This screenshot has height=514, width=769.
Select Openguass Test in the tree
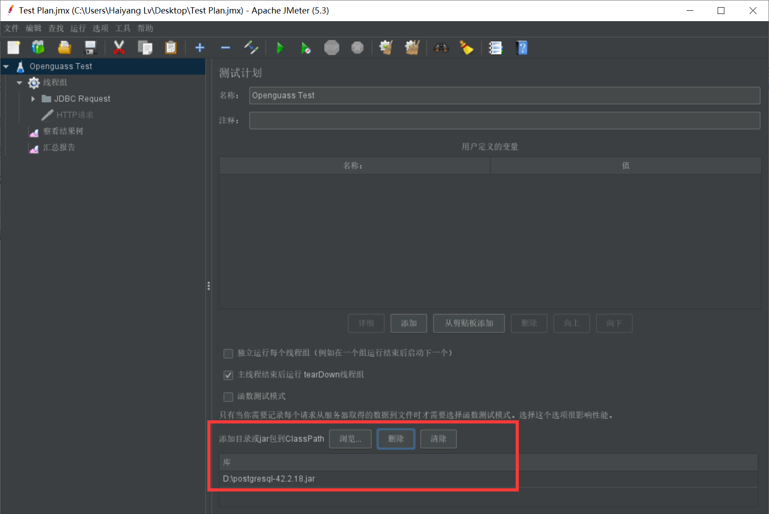click(61, 66)
